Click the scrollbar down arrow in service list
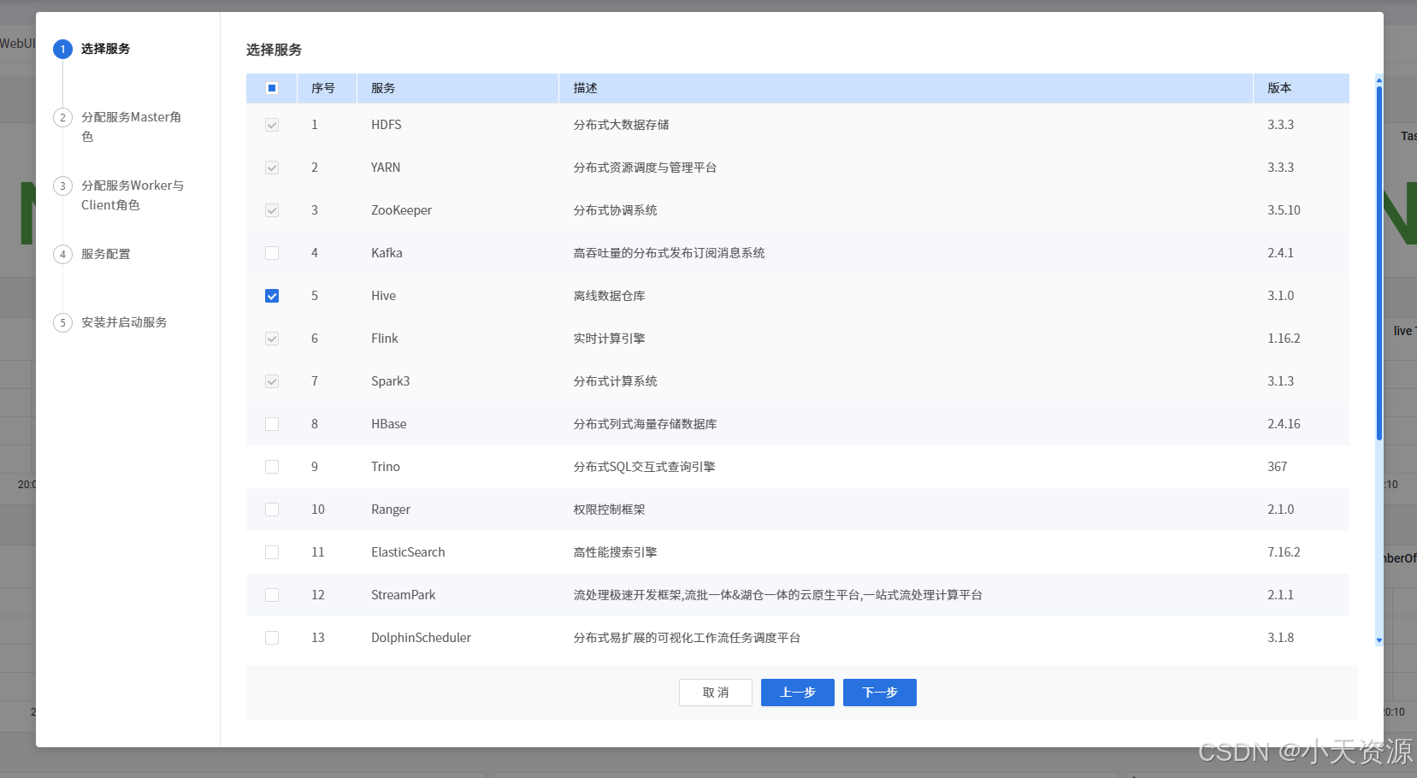The image size is (1417, 778). click(x=1379, y=640)
